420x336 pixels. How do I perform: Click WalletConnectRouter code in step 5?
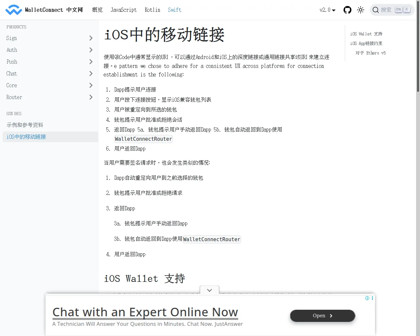click(143, 139)
